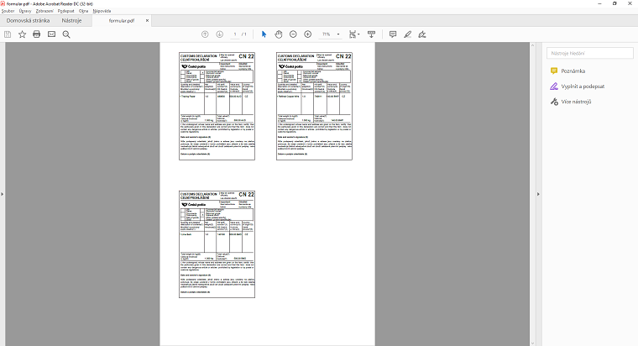
Task: Bookmark the file with the star icon
Action: (x=22, y=34)
